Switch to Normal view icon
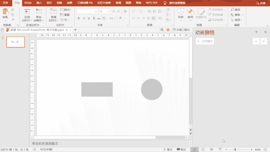This screenshot has width=270, height=152. (x=194, y=149)
